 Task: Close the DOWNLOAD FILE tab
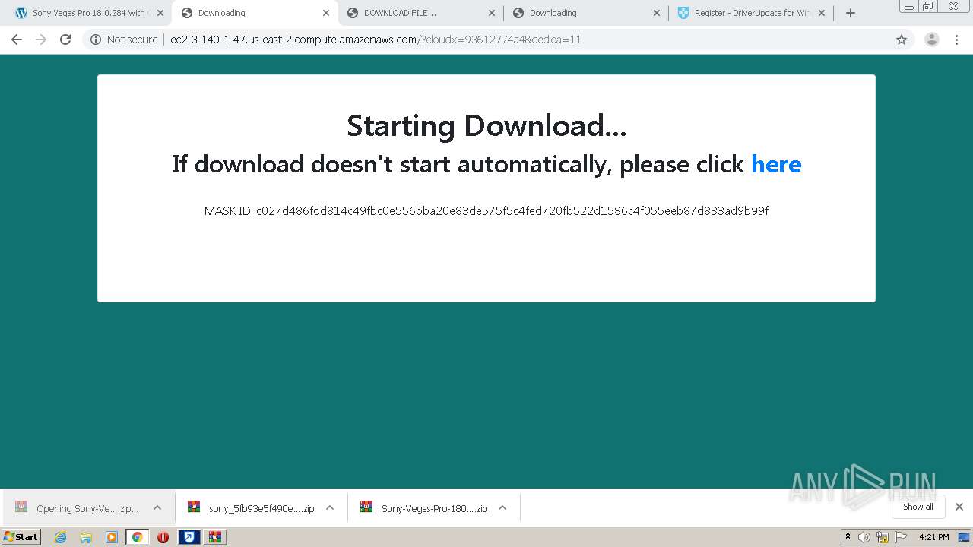click(491, 13)
